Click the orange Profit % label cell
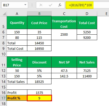The width and height of the screenshot is (109, 106). click(x=17, y=98)
